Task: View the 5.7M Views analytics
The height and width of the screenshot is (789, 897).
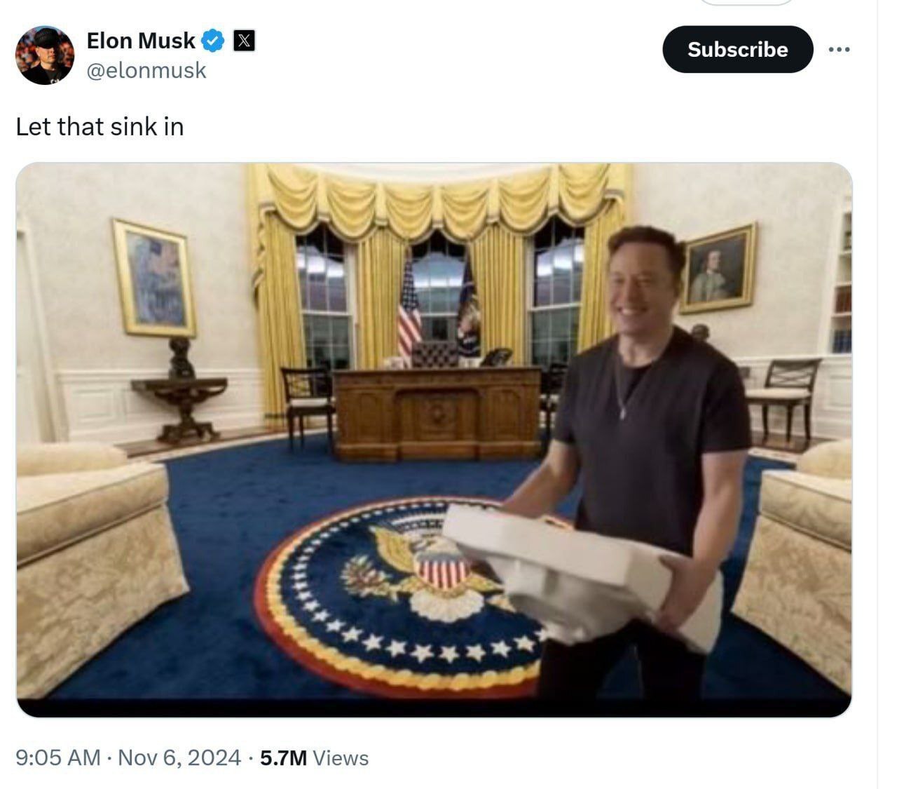Action: (314, 758)
